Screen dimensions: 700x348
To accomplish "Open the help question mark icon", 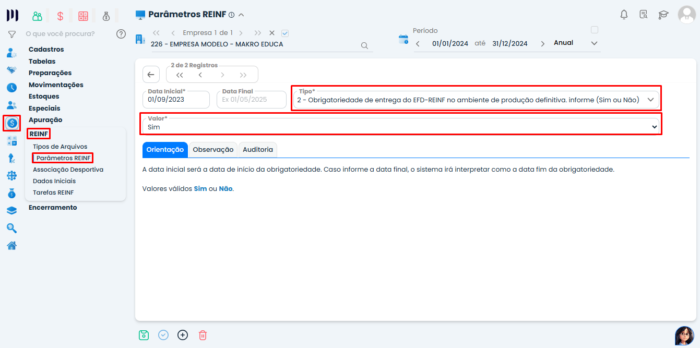I will [x=121, y=34].
